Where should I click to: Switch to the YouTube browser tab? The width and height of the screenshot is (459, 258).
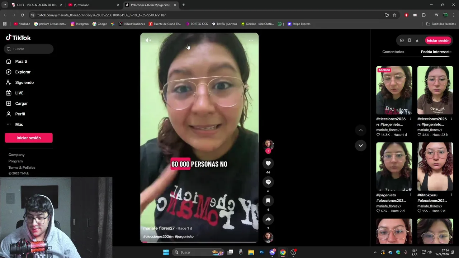click(x=94, y=5)
